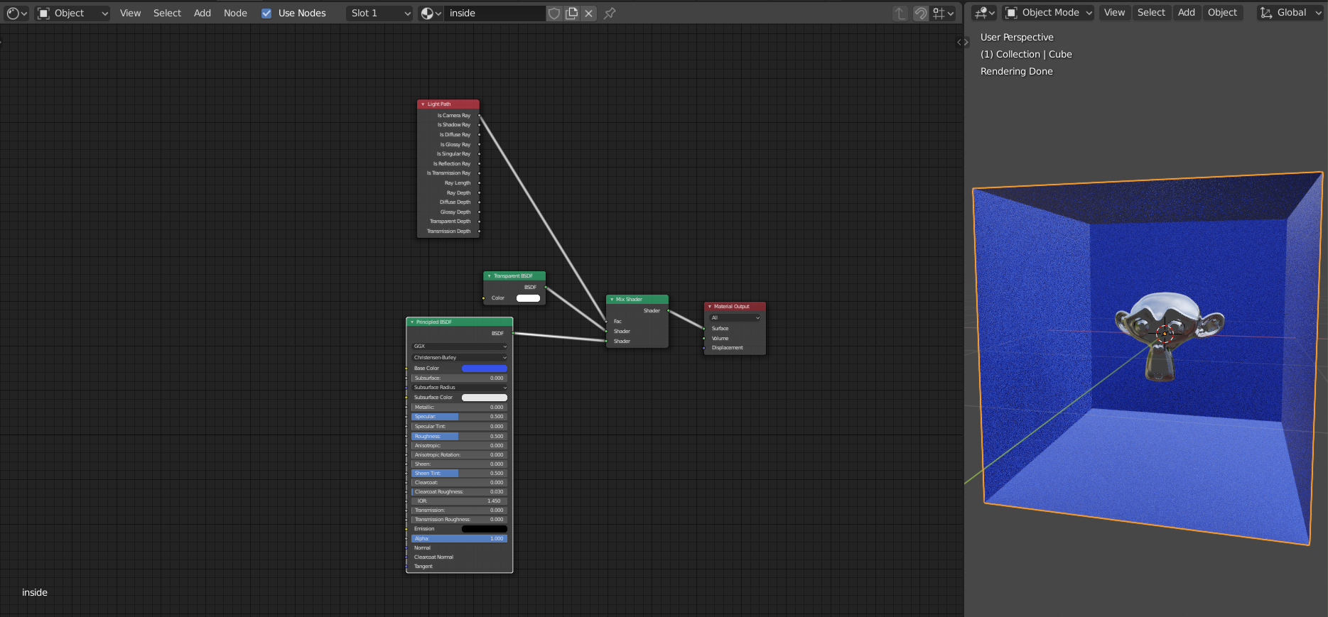Open the node editor type dropdown icon
Screen dimensions: 1328x617
(x=16, y=13)
